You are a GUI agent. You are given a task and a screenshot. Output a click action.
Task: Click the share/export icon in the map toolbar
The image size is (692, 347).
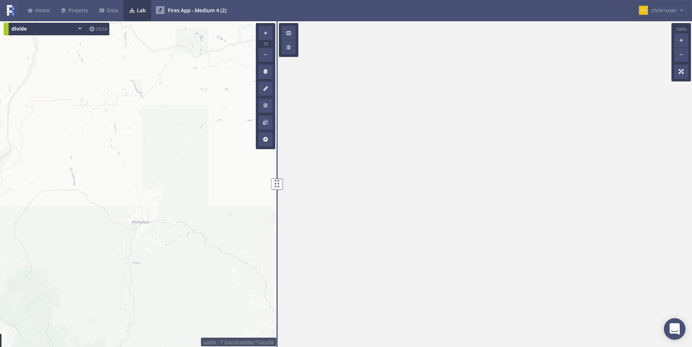(266, 123)
